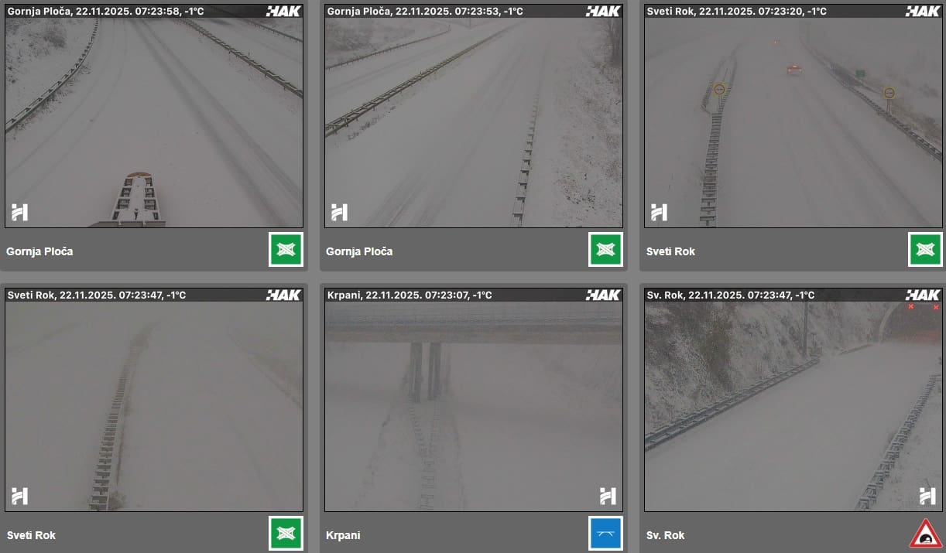946x553 pixels.
Task: Click the blue bridge icon next to Krpani
Action: (605, 533)
